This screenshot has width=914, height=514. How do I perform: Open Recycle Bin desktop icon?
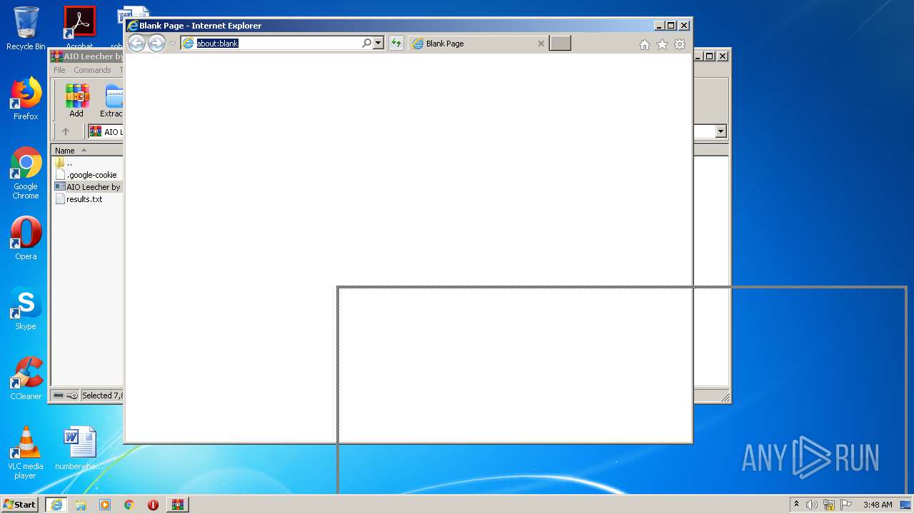26,29
